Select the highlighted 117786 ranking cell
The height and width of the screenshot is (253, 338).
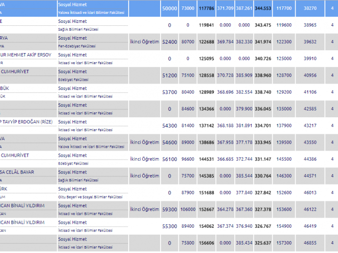205,8
